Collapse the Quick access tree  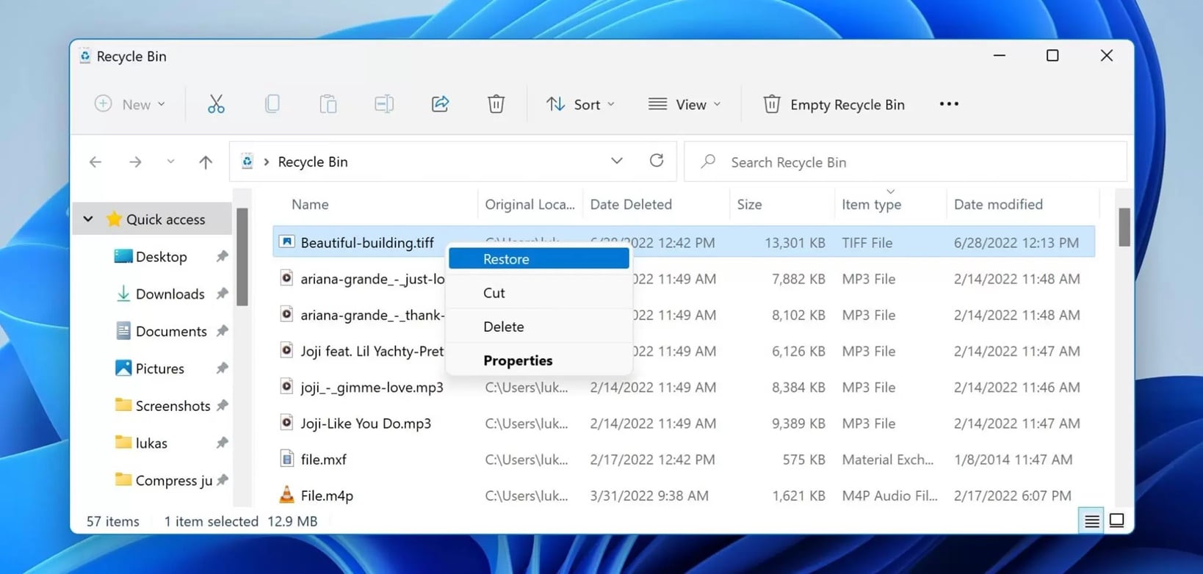coord(88,219)
